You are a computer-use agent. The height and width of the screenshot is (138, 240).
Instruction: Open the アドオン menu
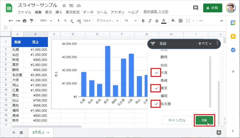pos(117,12)
